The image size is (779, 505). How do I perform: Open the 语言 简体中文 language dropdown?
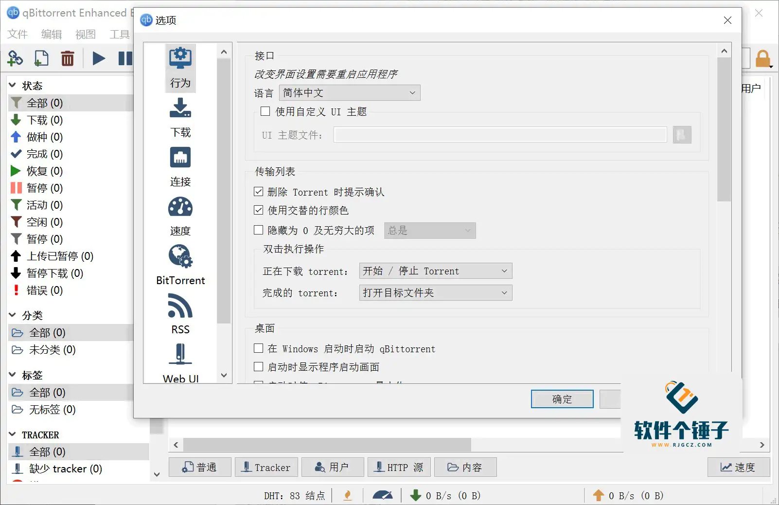point(350,93)
